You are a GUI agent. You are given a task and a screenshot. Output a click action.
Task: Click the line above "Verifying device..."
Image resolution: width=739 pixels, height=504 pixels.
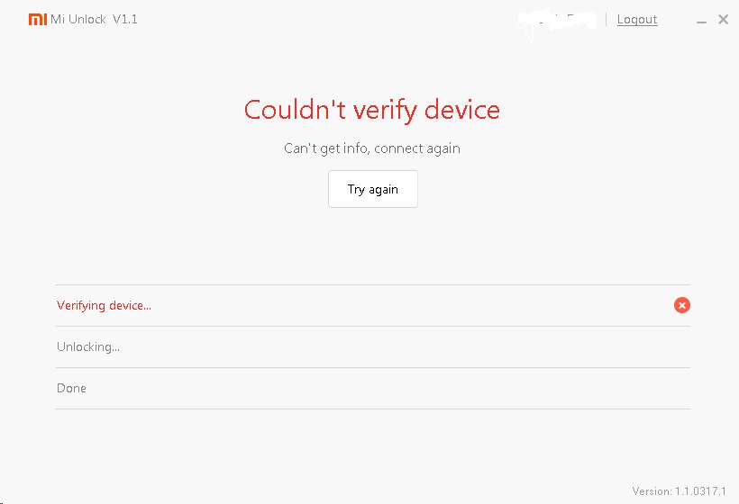coord(372,284)
